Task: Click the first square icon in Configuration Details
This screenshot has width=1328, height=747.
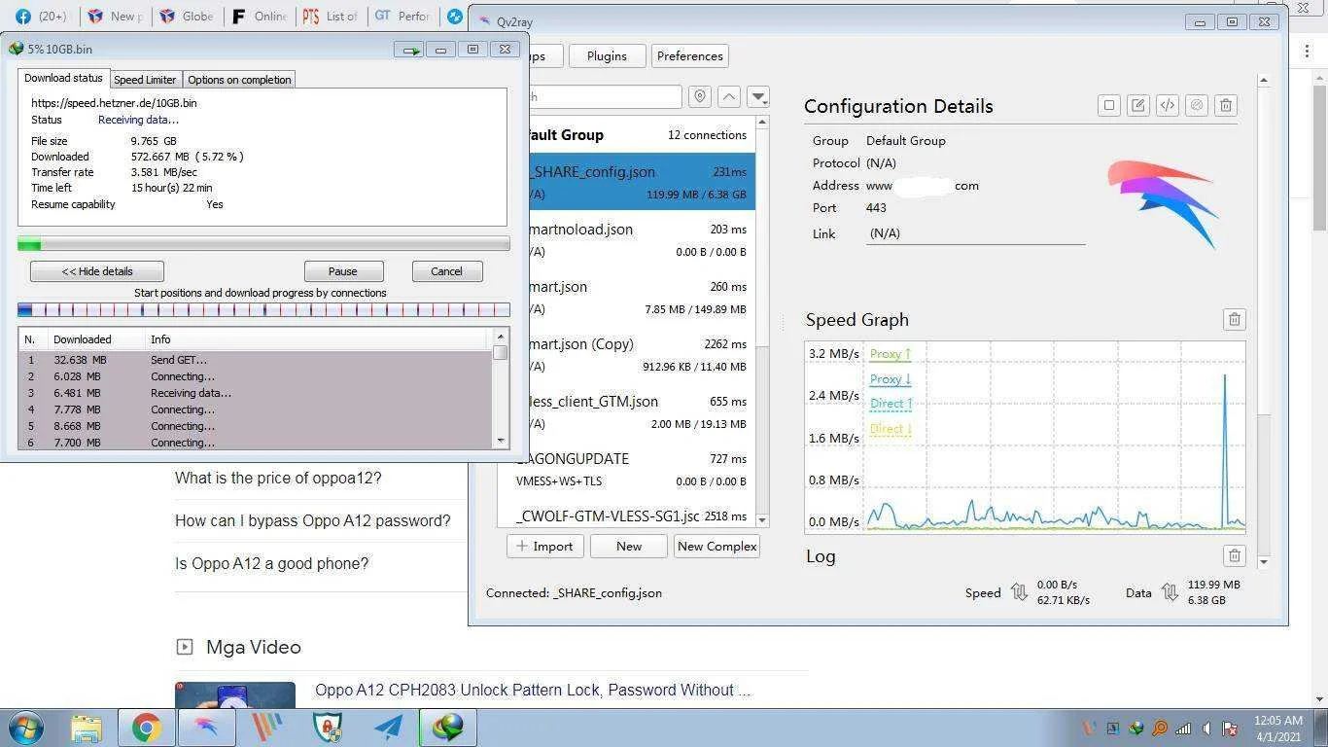Action: (x=1108, y=105)
